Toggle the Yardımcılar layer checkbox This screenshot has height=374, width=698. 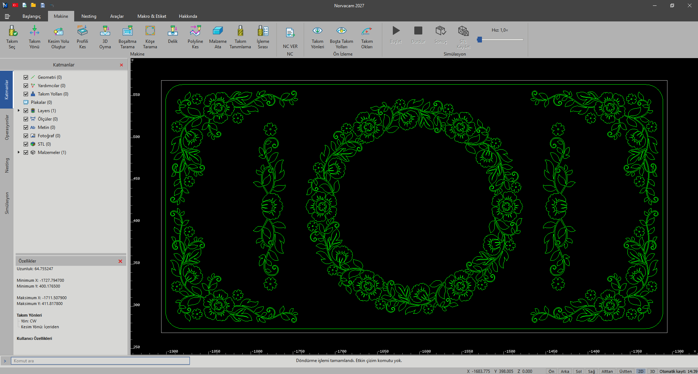pos(26,86)
